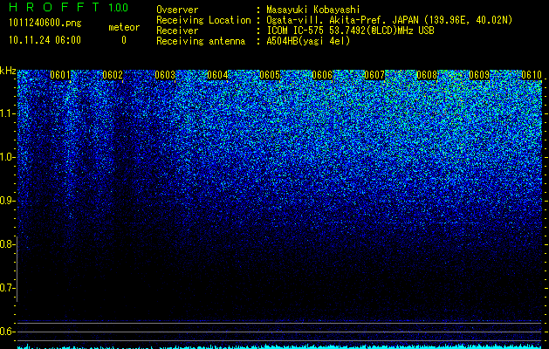Click the 1.1 kHz axis label
Screen dimensions: 549x349
point(7,113)
